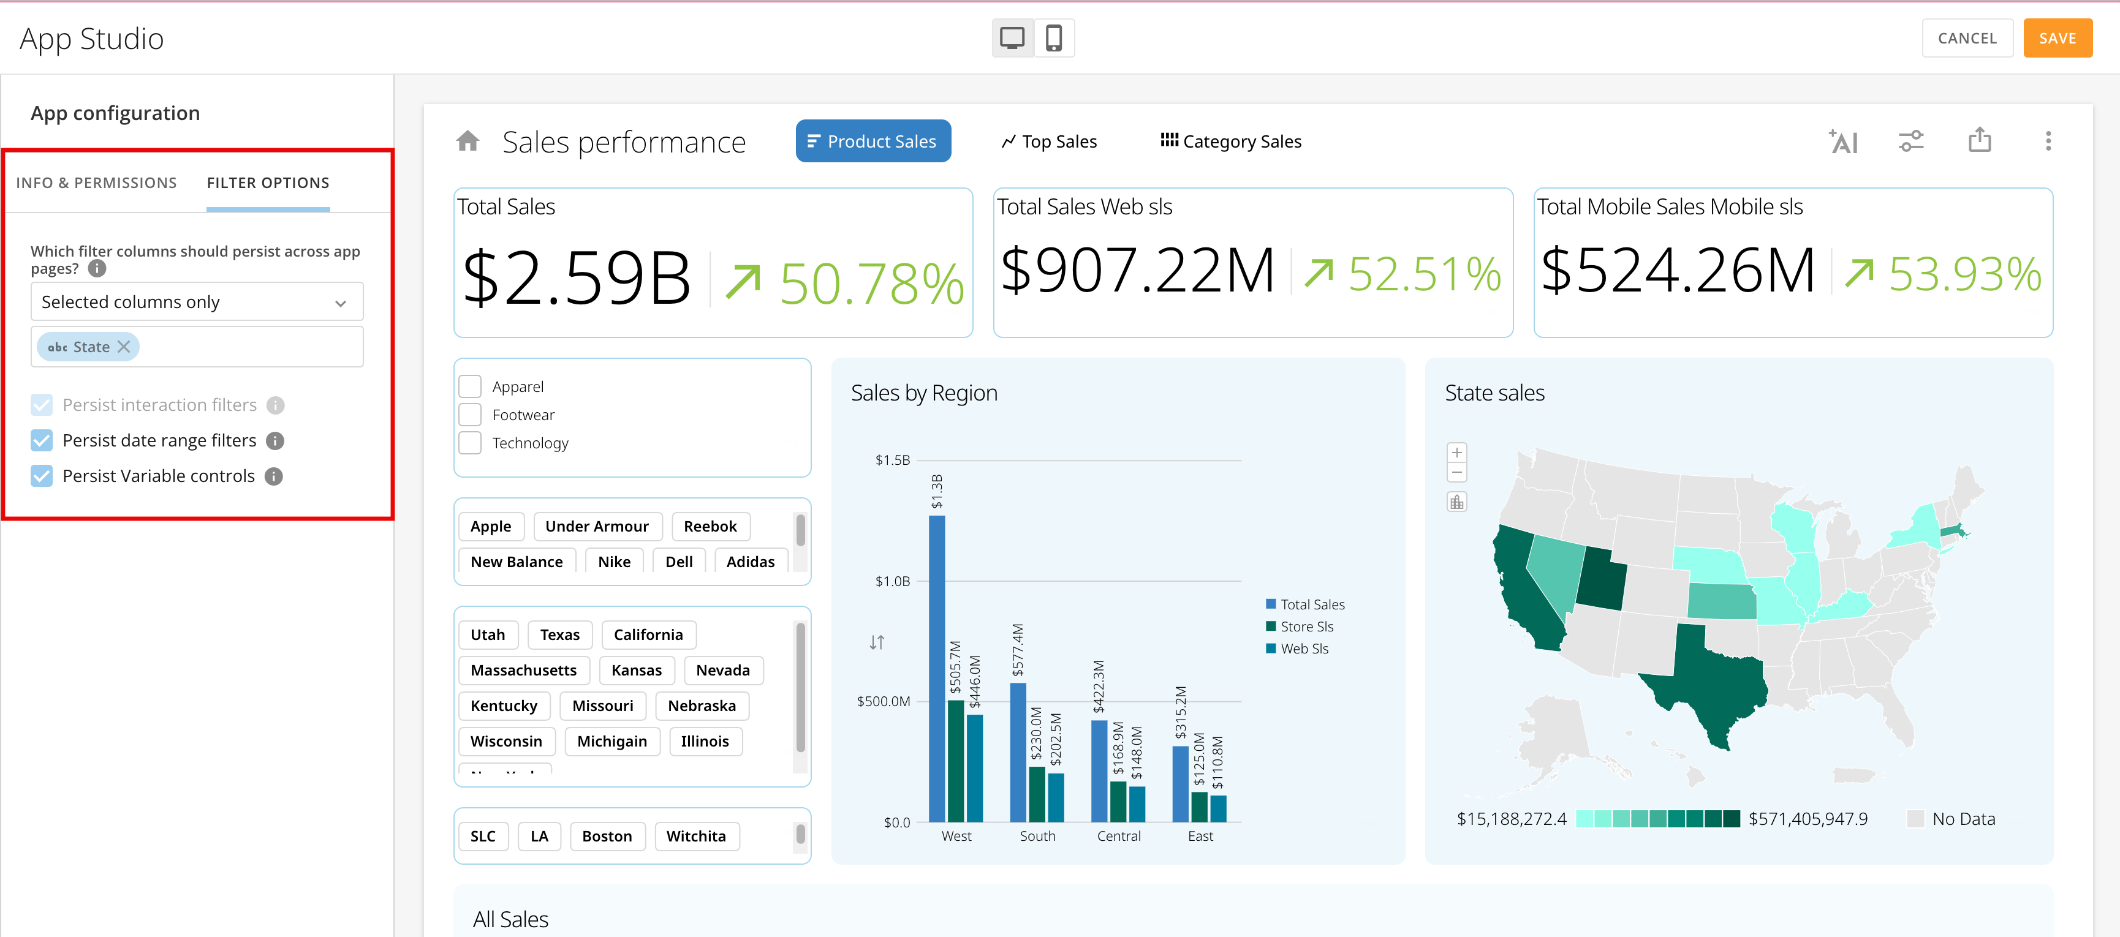Toggle Store Sls legend swatch
Image resolution: width=2120 pixels, height=937 pixels.
(x=1271, y=626)
